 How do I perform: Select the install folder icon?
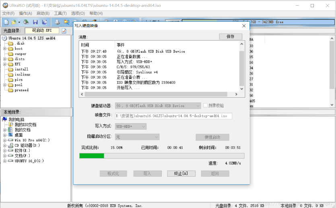(x=10, y=69)
